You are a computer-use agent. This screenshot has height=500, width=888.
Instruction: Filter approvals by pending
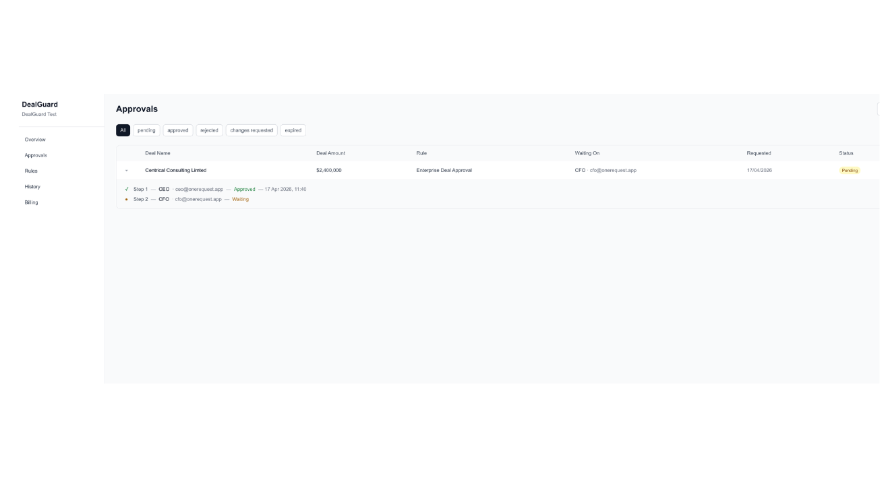(146, 130)
